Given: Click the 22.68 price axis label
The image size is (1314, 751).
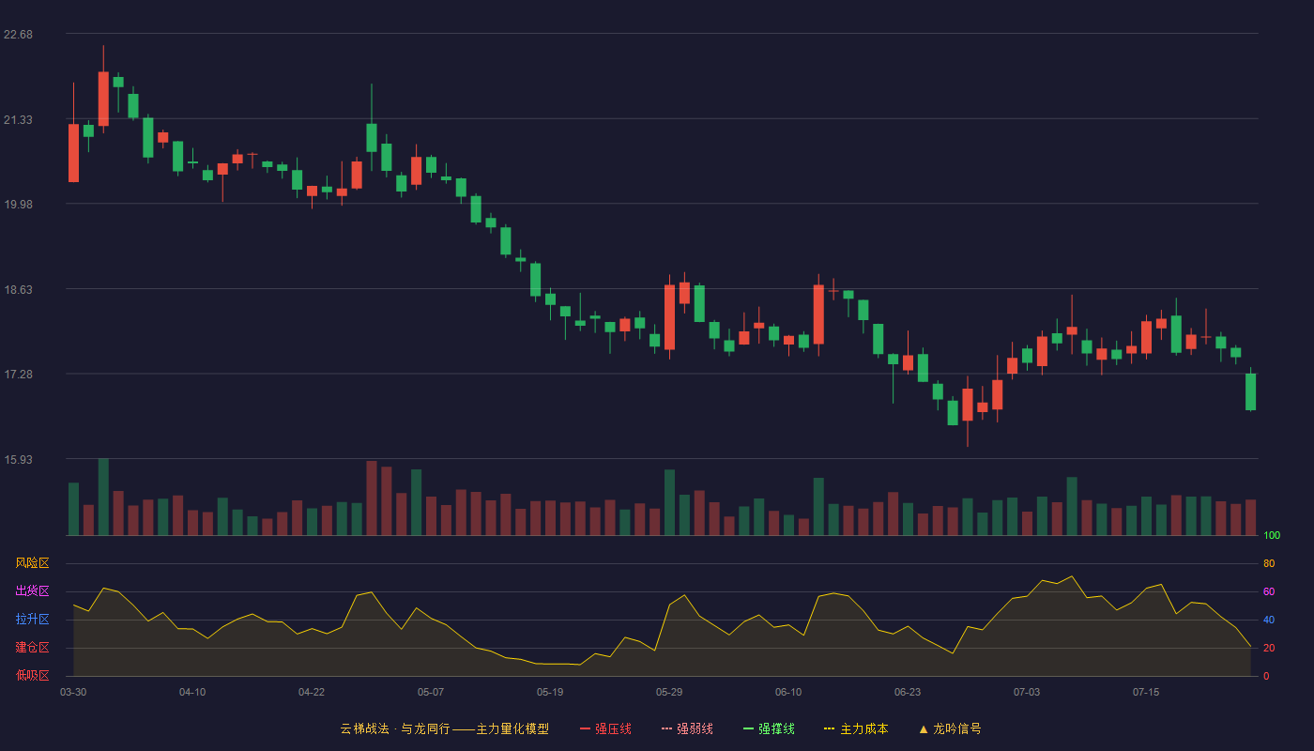Looking at the screenshot, I should point(18,35).
